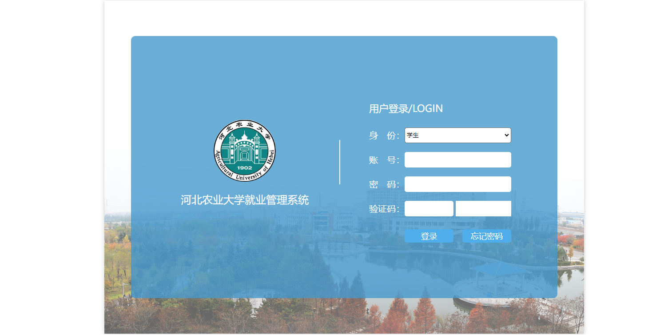Click the 验证码 captcha text box

click(x=429, y=209)
